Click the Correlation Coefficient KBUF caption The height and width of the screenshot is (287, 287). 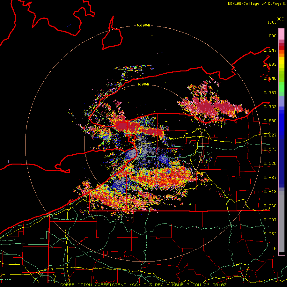(x=143, y=285)
